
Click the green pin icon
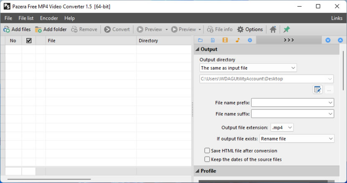pos(286,29)
